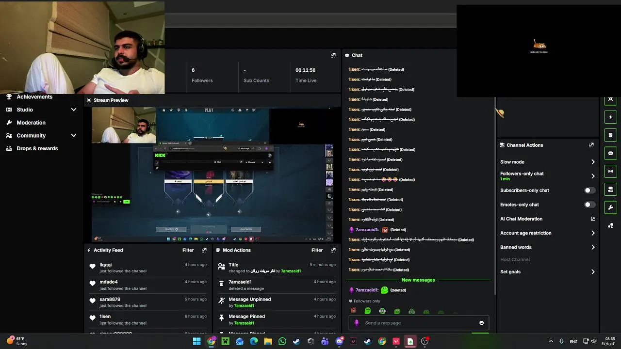Click 7amzaeid1 in Message Pinned entry
Image resolution: width=621 pixels, height=349 pixels.
[x=244, y=323]
